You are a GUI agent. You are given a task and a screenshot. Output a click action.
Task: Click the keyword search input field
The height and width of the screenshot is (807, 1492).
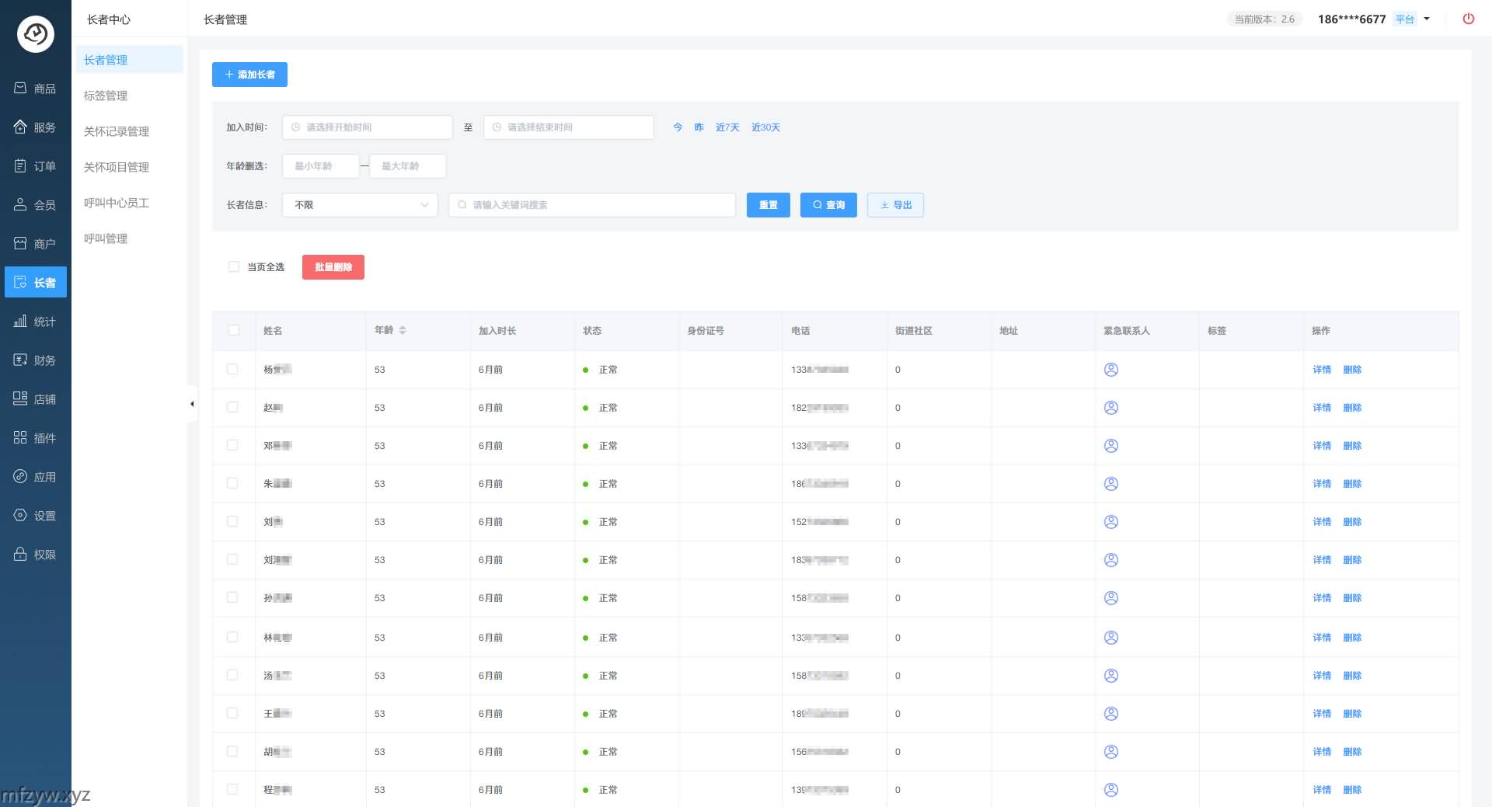592,205
